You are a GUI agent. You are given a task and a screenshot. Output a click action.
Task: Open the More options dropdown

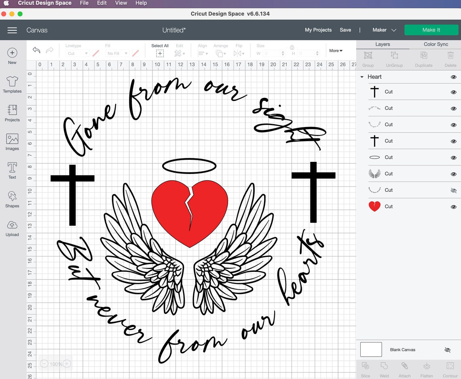tap(335, 51)
